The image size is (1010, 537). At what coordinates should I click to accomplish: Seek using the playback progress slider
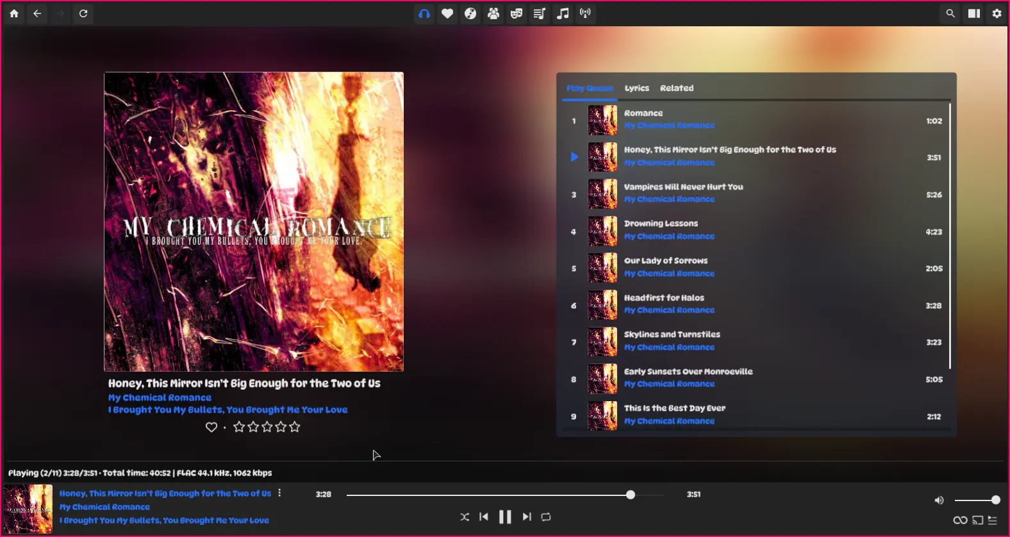tap(504, 495)
